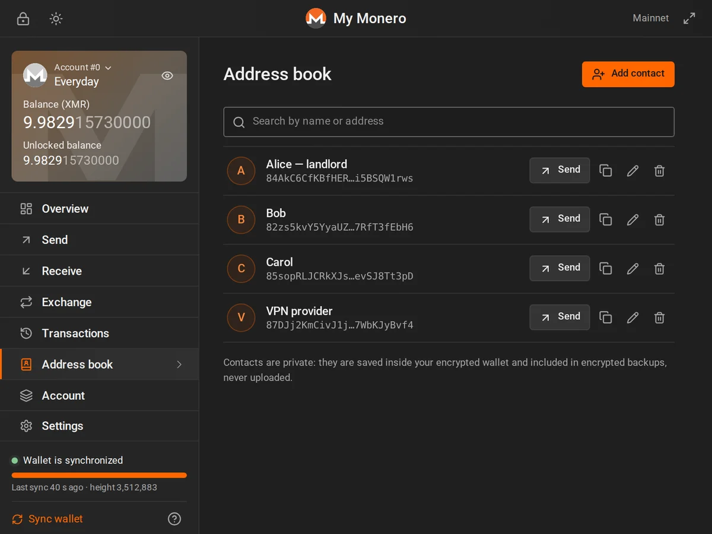Send to VPN provider

click(x=560, y=317)
